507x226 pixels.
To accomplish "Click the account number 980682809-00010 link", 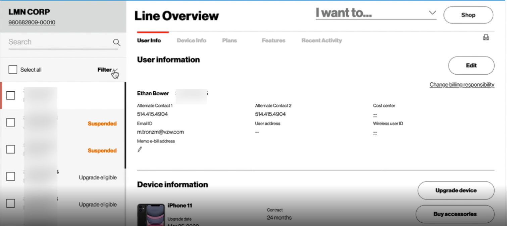I will coord(32,22).
